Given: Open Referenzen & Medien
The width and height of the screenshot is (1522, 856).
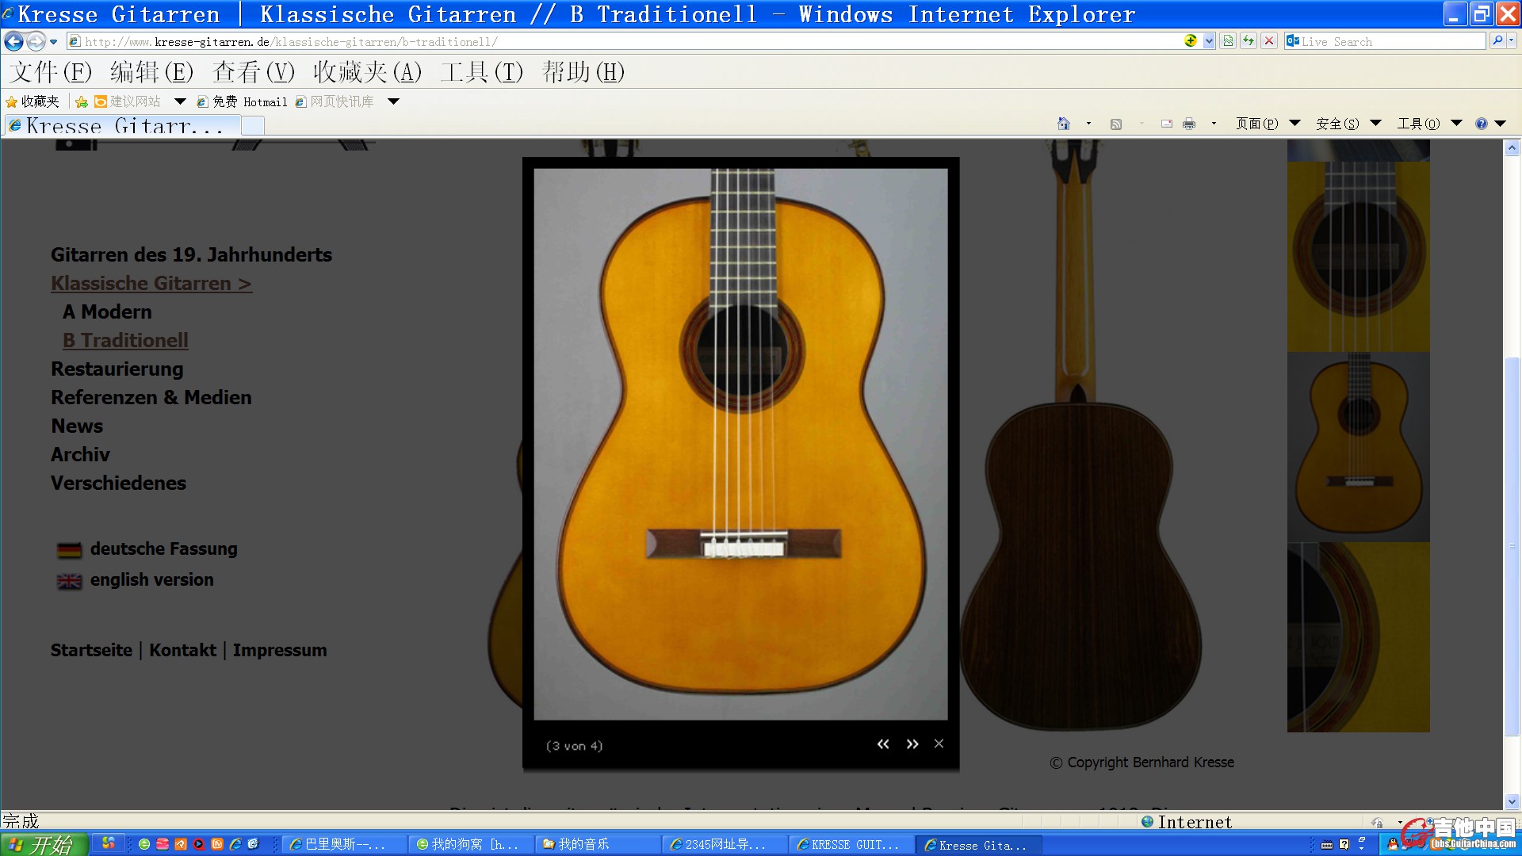Looking at the screenshot, I should (151, 397).
